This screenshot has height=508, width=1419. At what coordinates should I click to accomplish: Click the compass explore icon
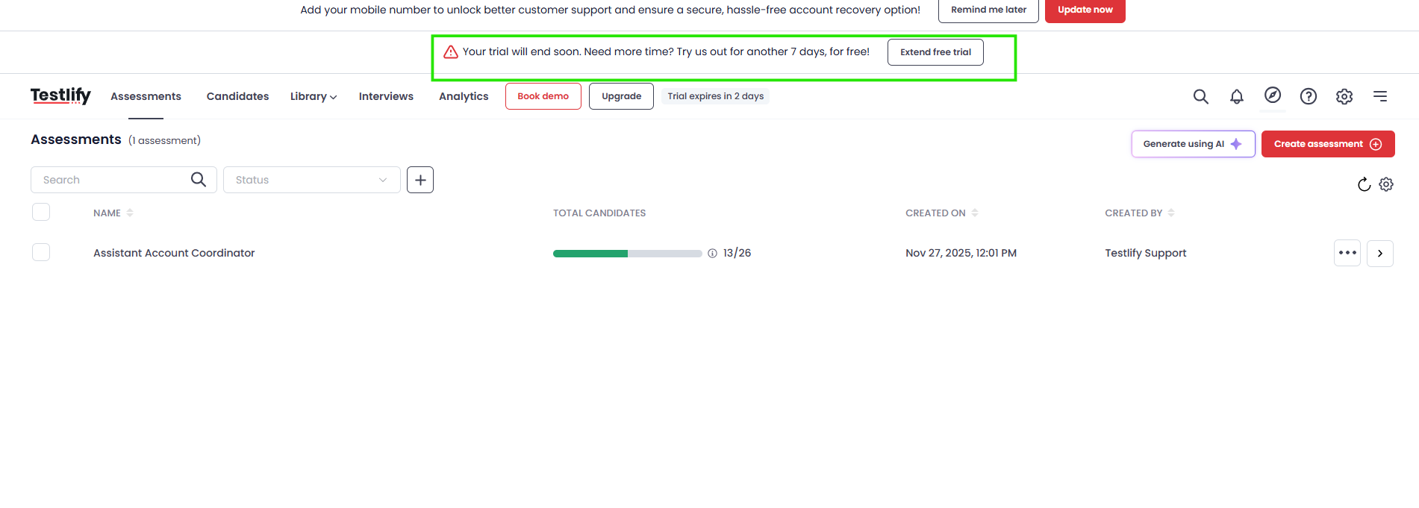pos(1273,95)
